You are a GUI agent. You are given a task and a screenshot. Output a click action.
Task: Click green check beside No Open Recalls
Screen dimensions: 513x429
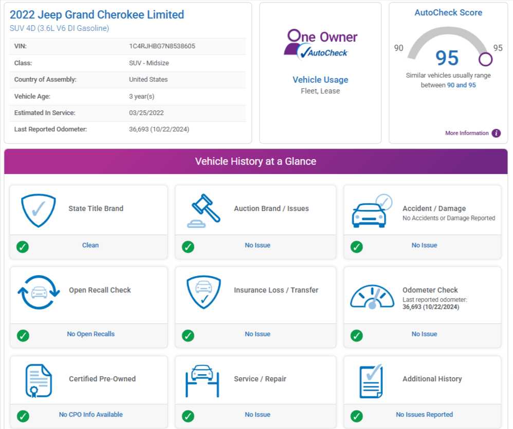(23, 336)
